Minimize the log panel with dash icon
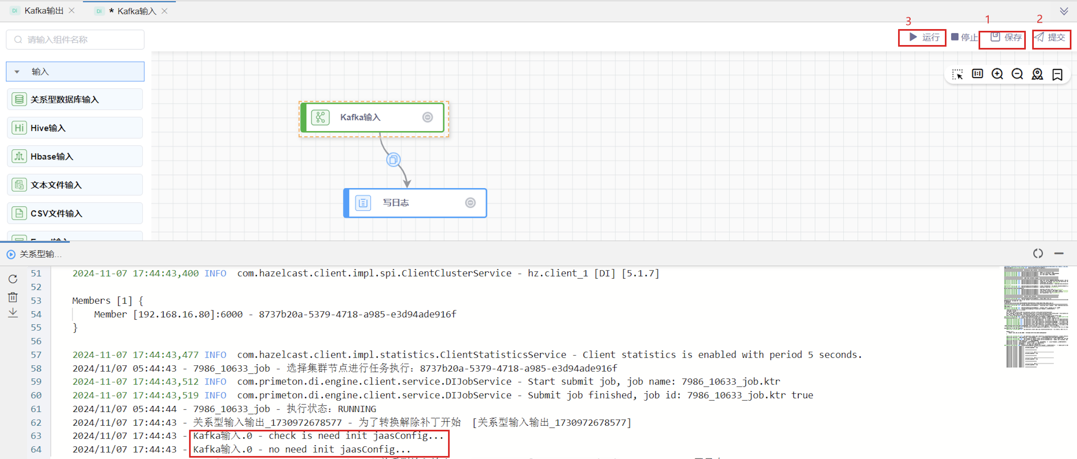This screenshot has width=1077, height=459. tap(1058, 253)
